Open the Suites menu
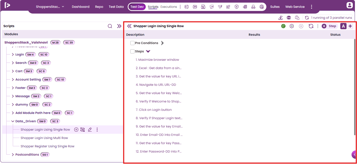Image resolution: width=357 pixels, height=164 pixels. [275, 7]
